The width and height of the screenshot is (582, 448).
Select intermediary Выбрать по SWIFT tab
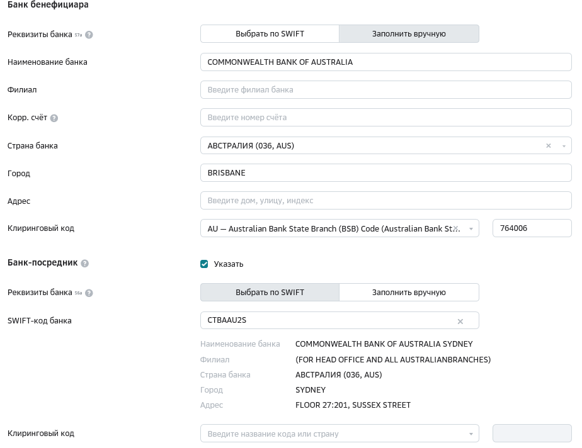click(270, 292)
